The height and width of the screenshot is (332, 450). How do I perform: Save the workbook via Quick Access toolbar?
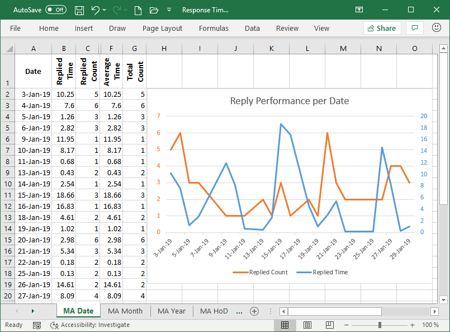[x=79, y=10]
